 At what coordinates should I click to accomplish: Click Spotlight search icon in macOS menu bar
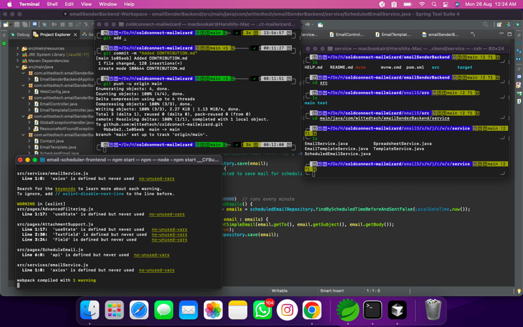(x=434, y=5)
